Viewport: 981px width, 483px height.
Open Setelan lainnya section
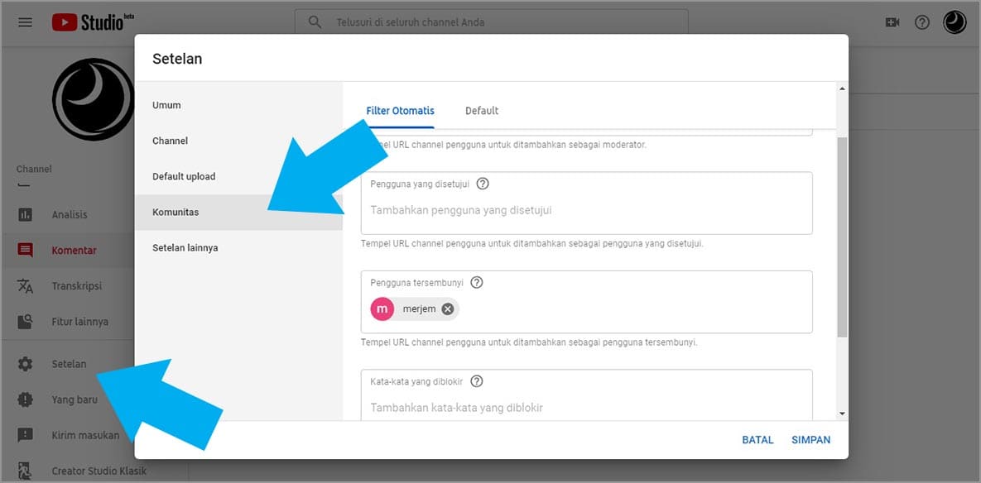[185, 248]
